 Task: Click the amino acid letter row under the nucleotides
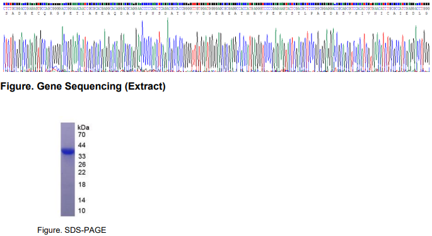[216, 13]
